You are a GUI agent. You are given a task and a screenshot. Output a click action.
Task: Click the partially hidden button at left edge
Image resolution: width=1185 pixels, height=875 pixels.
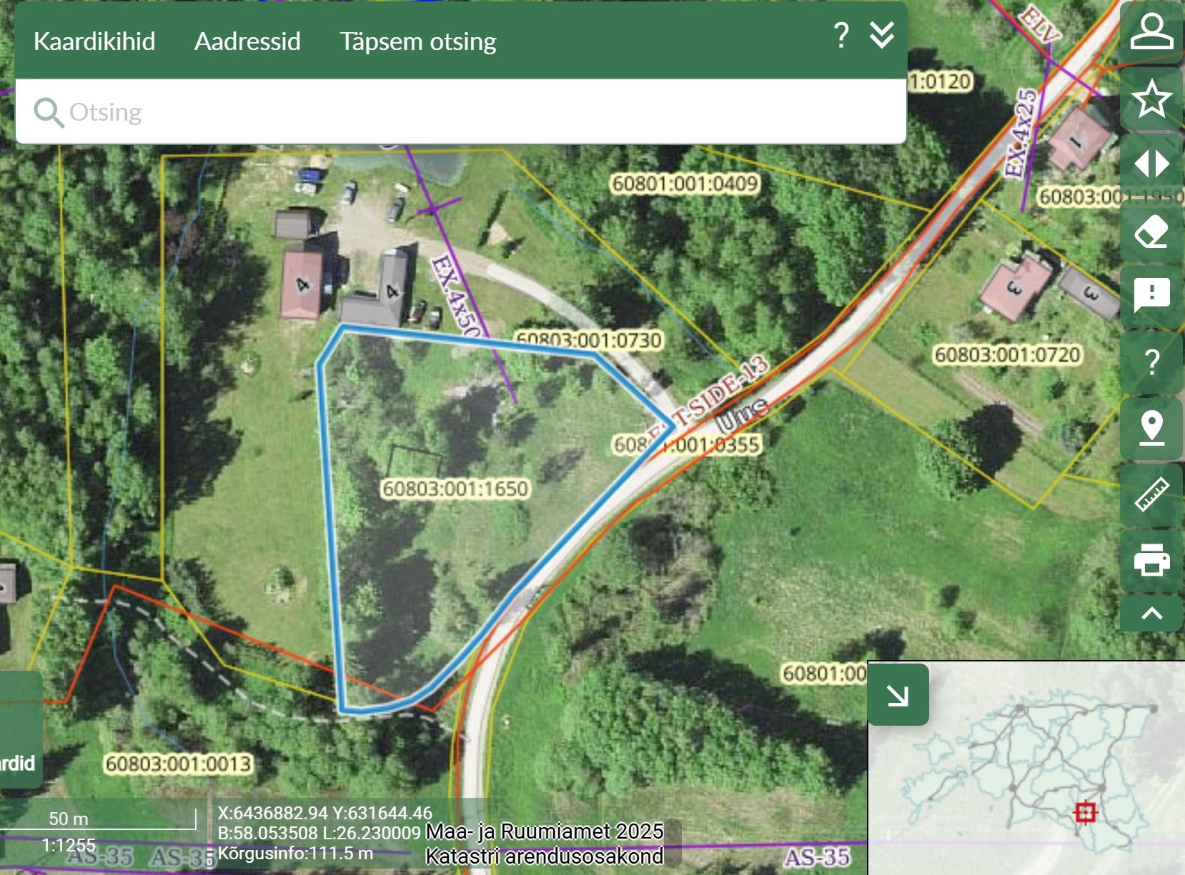19,729
